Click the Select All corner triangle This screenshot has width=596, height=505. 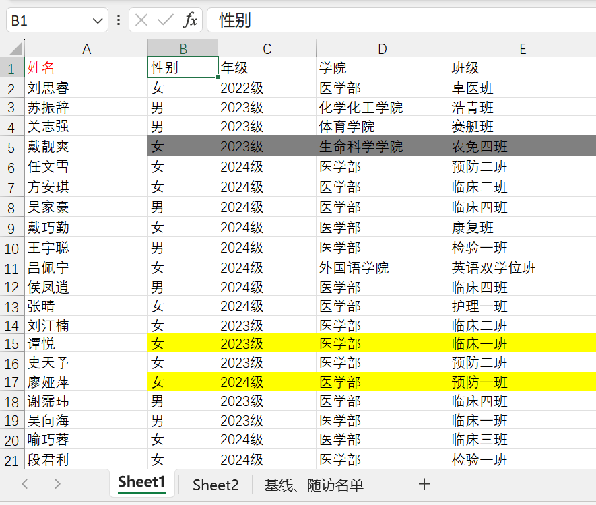(x=13, y=48)
